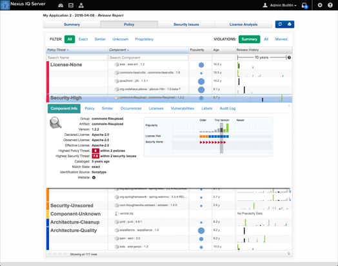Screen dimensions: 338x266
Task: Click the Search Component field
Action: pyautogui.click(x=148, y=58)
